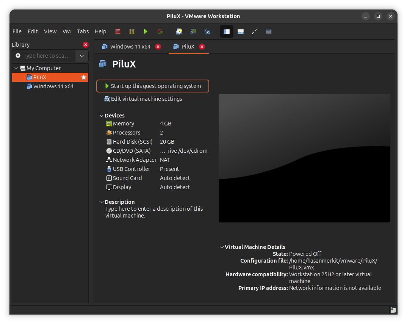Click the USB Controller value Present
The width and height of the screenshot is (407, 324).
(x=169, y=169)
